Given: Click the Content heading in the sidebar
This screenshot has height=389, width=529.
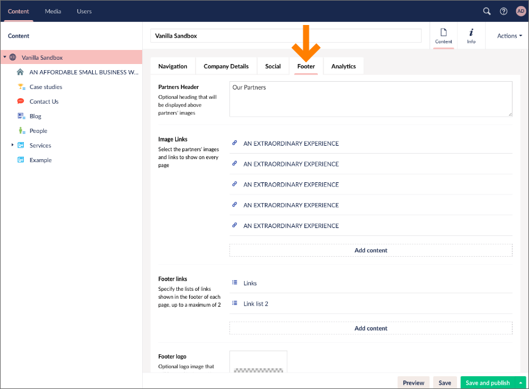Looking at the screenshot, I should (18, 36).
